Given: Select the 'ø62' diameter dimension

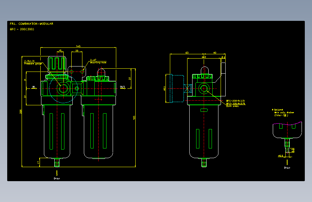Looking at the screenshot, I should point(204,57).
